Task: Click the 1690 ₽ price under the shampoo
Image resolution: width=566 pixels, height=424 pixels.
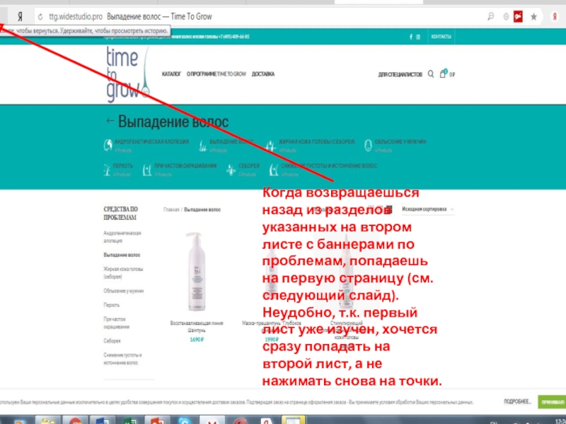Action: pos(197,340)
